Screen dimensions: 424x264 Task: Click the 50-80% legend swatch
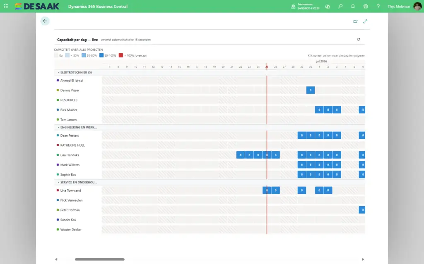tap(84, 55)
